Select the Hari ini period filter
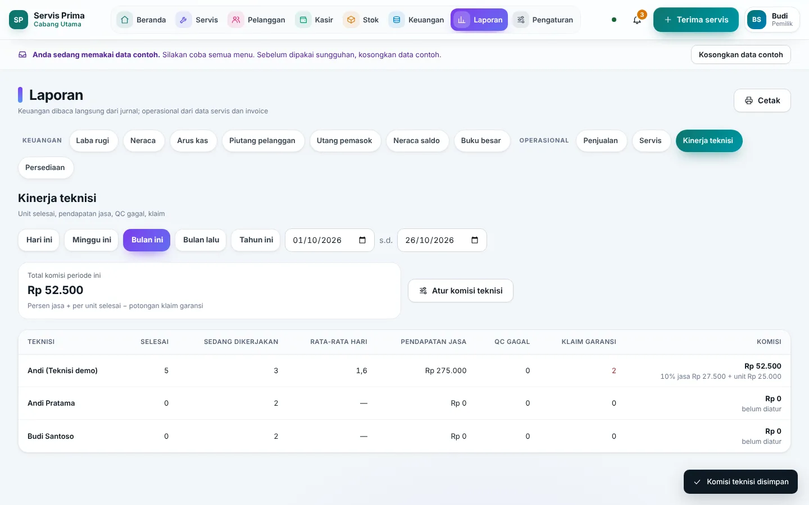 coord(39,240)
